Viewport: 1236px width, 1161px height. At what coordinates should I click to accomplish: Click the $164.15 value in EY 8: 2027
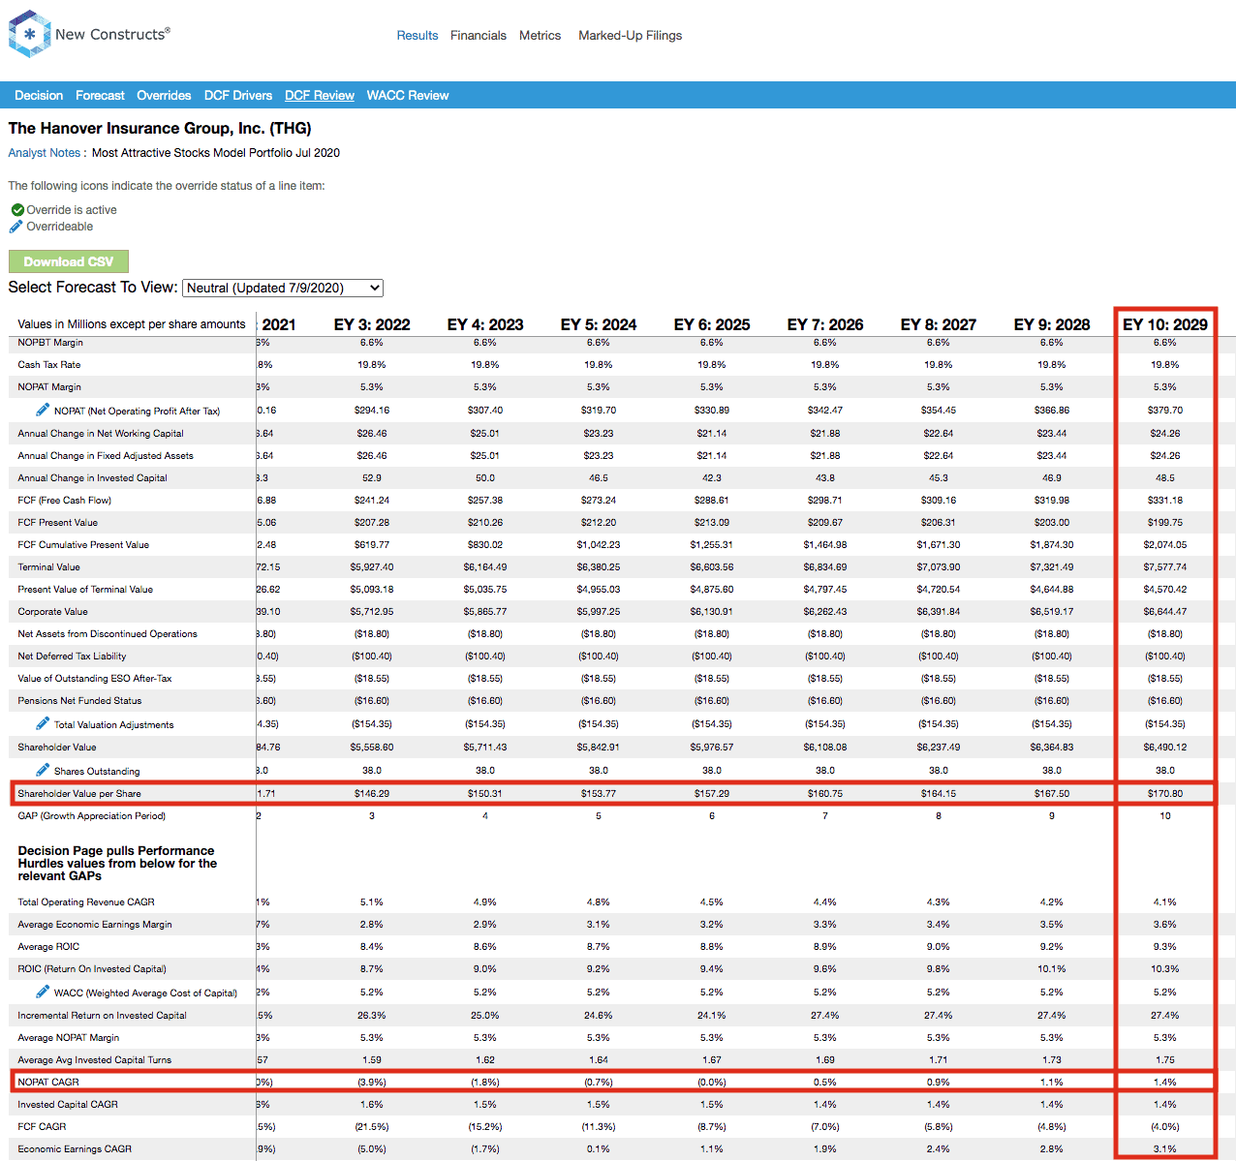click(939, 793)
